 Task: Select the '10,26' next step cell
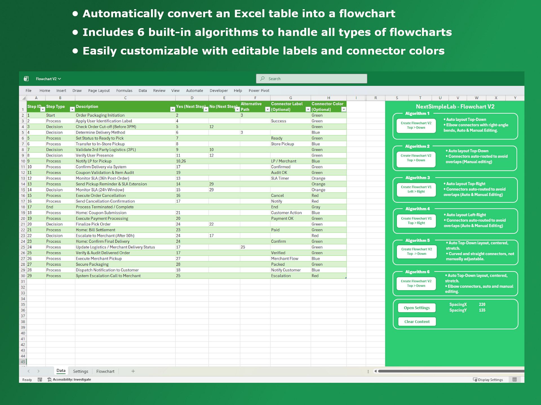pos(192,161)
